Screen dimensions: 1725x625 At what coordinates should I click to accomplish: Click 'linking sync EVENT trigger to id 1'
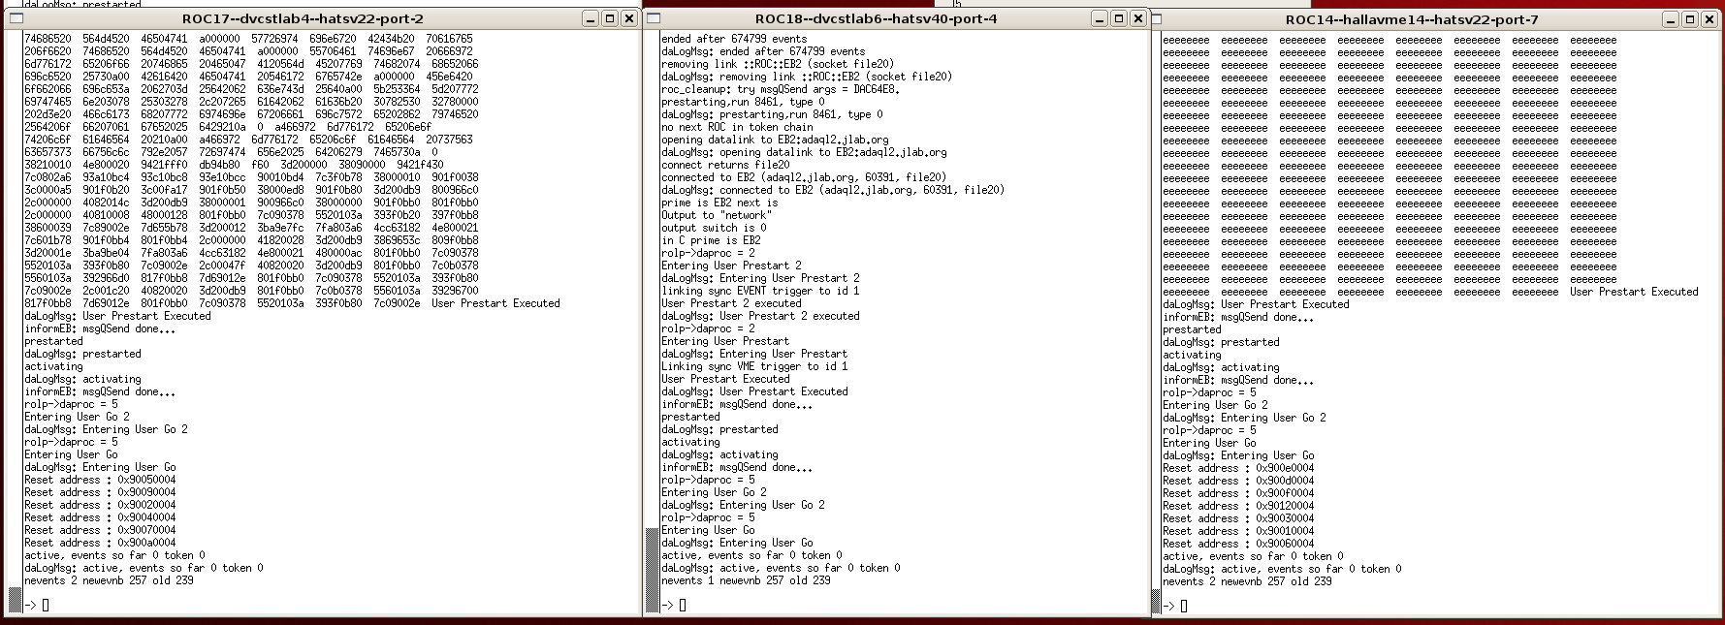pyautogui.click(x=760, y=291)
